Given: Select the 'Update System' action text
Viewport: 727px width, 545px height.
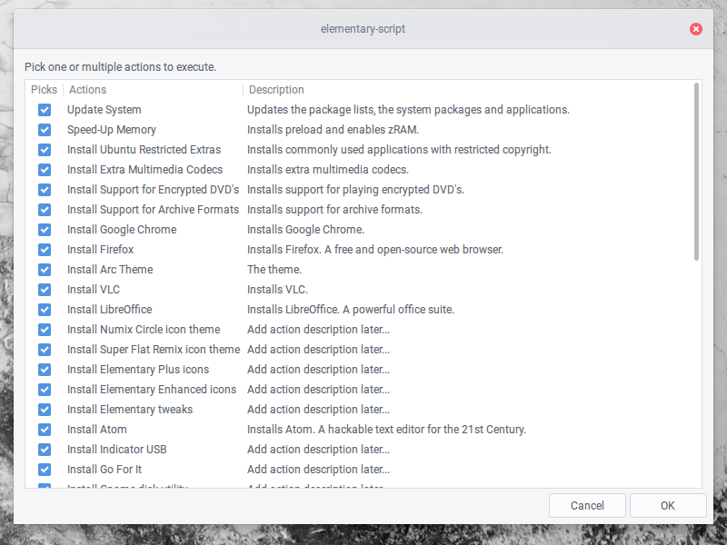Looking at the screenshot, I should click(105, 110).
